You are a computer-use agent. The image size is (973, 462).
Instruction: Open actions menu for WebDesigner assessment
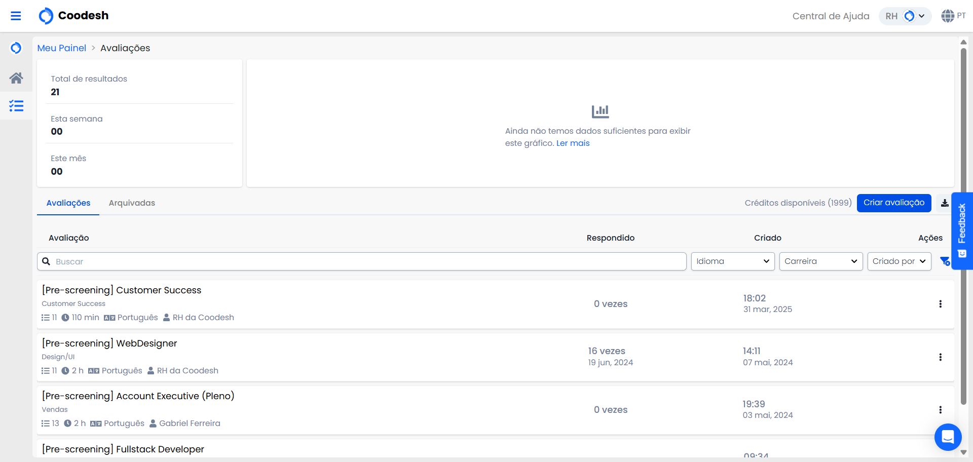click(940, 357)
